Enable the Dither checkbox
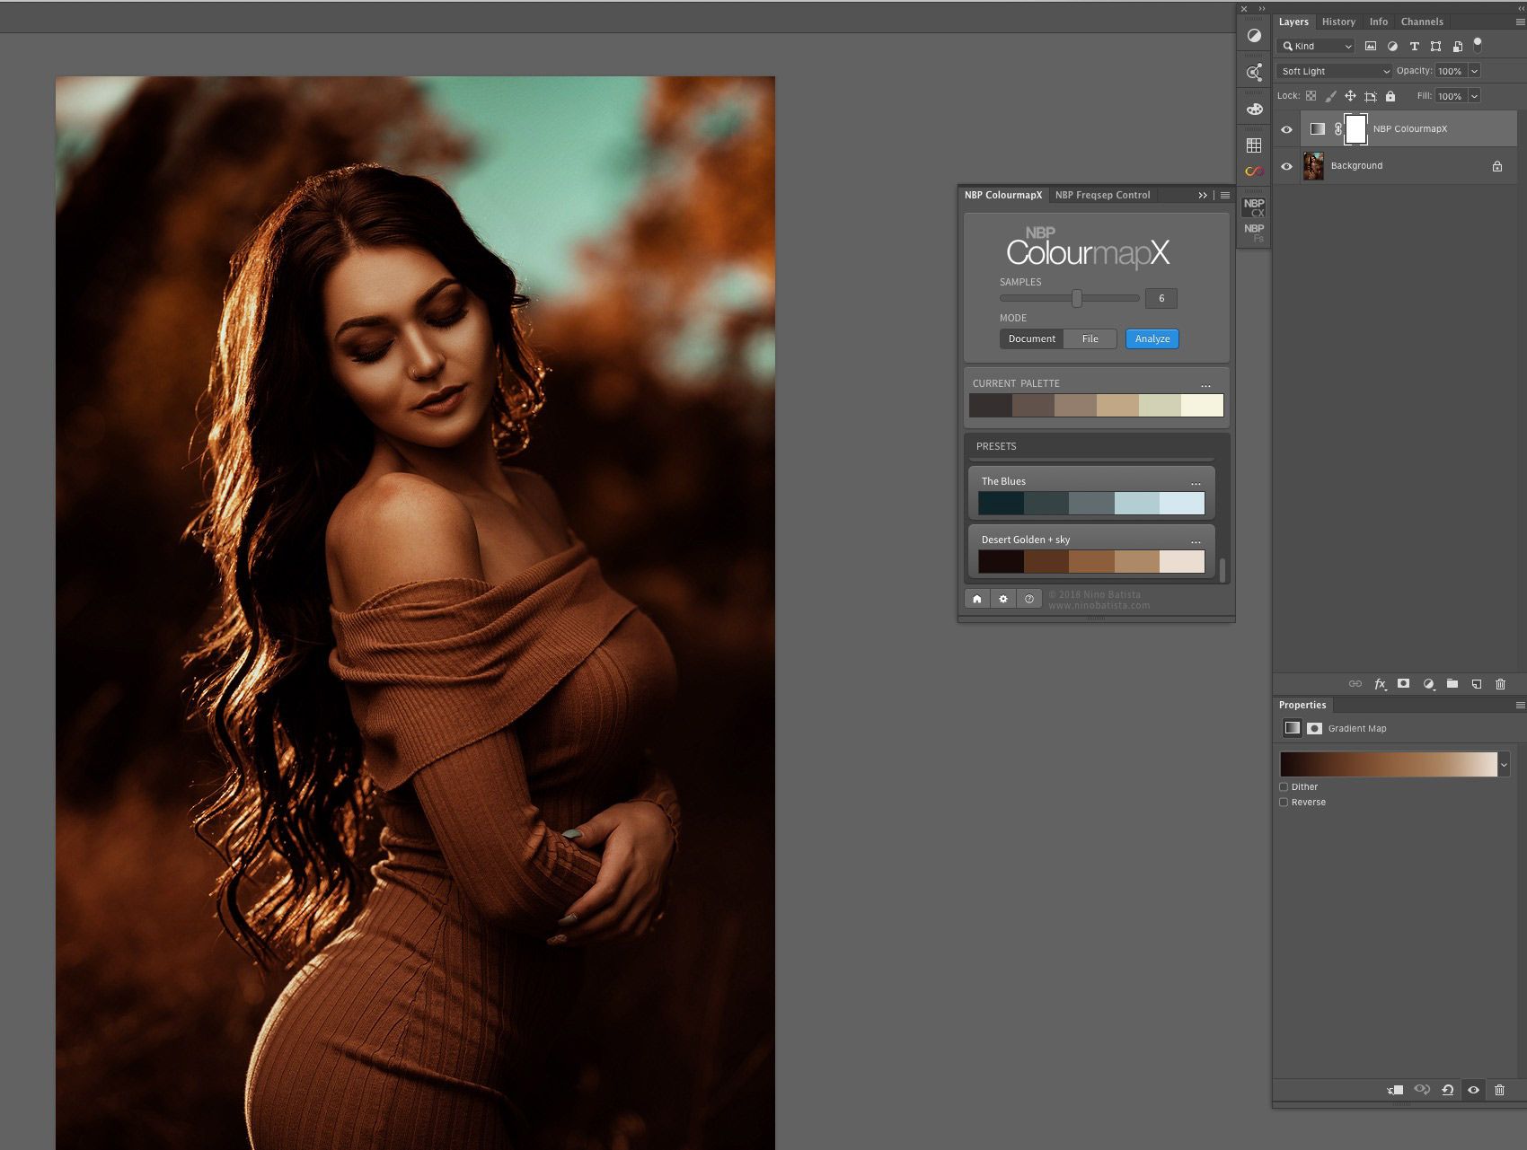The height and width of the screenshot is (1150, 1527). 1284,787
